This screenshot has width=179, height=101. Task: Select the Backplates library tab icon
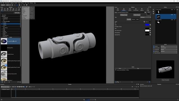(x=13, y=9)
